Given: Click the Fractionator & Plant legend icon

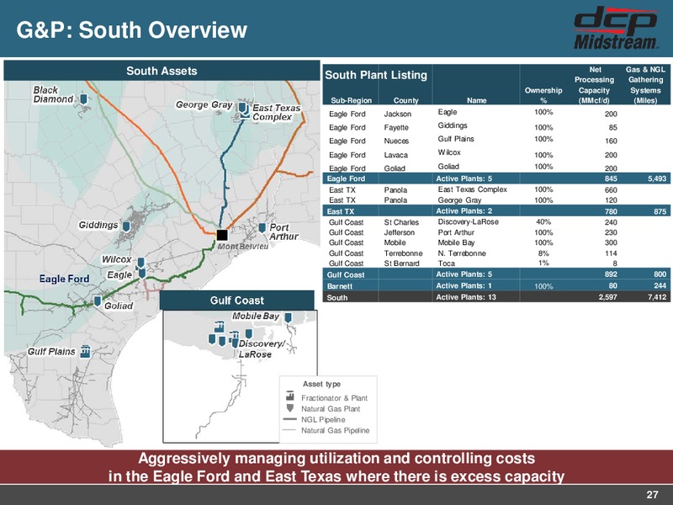Looking at the screenshot, I should [290, 396].
